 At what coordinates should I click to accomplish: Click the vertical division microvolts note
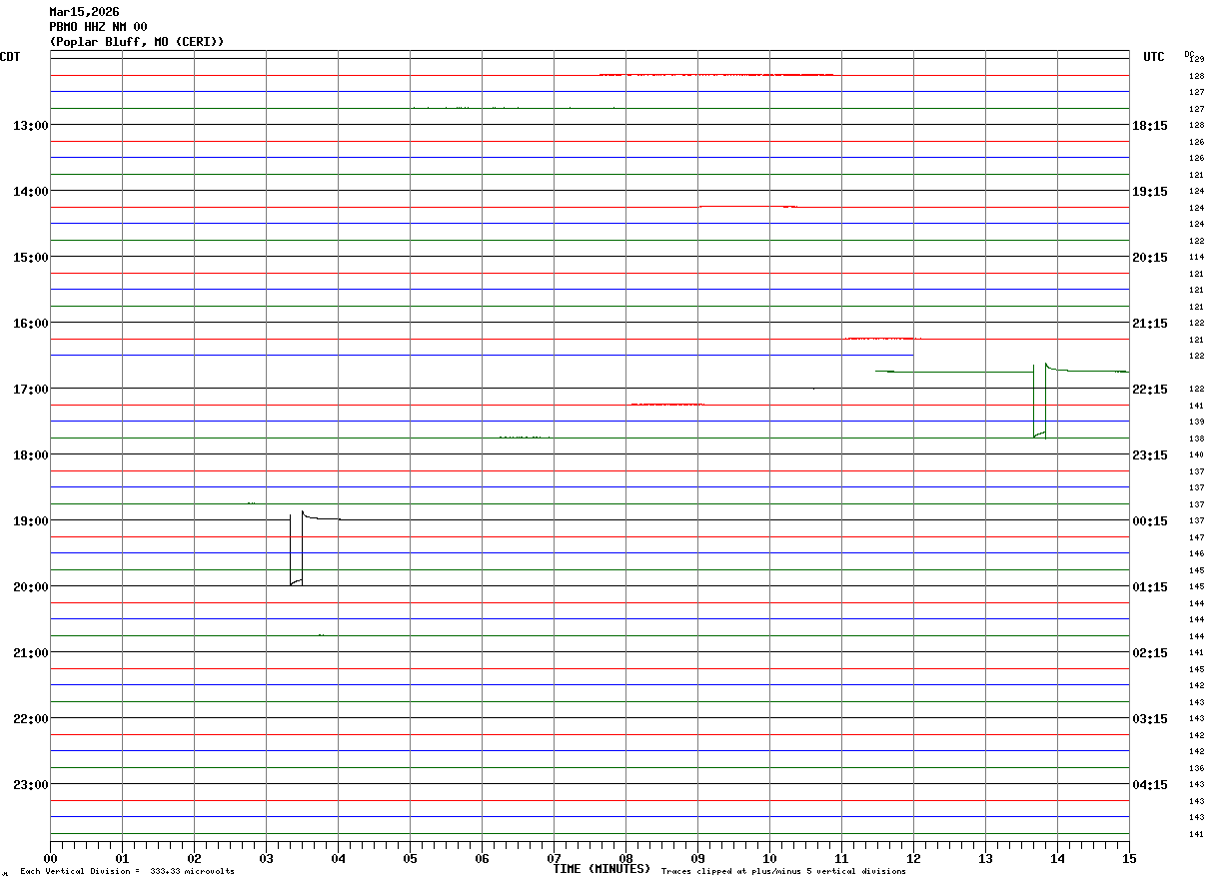click(x=127, y=871)
